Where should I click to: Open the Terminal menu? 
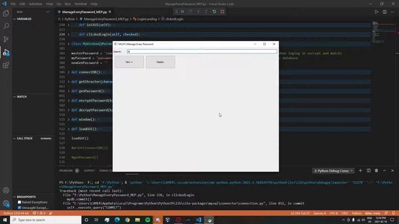tap(80, 4)
